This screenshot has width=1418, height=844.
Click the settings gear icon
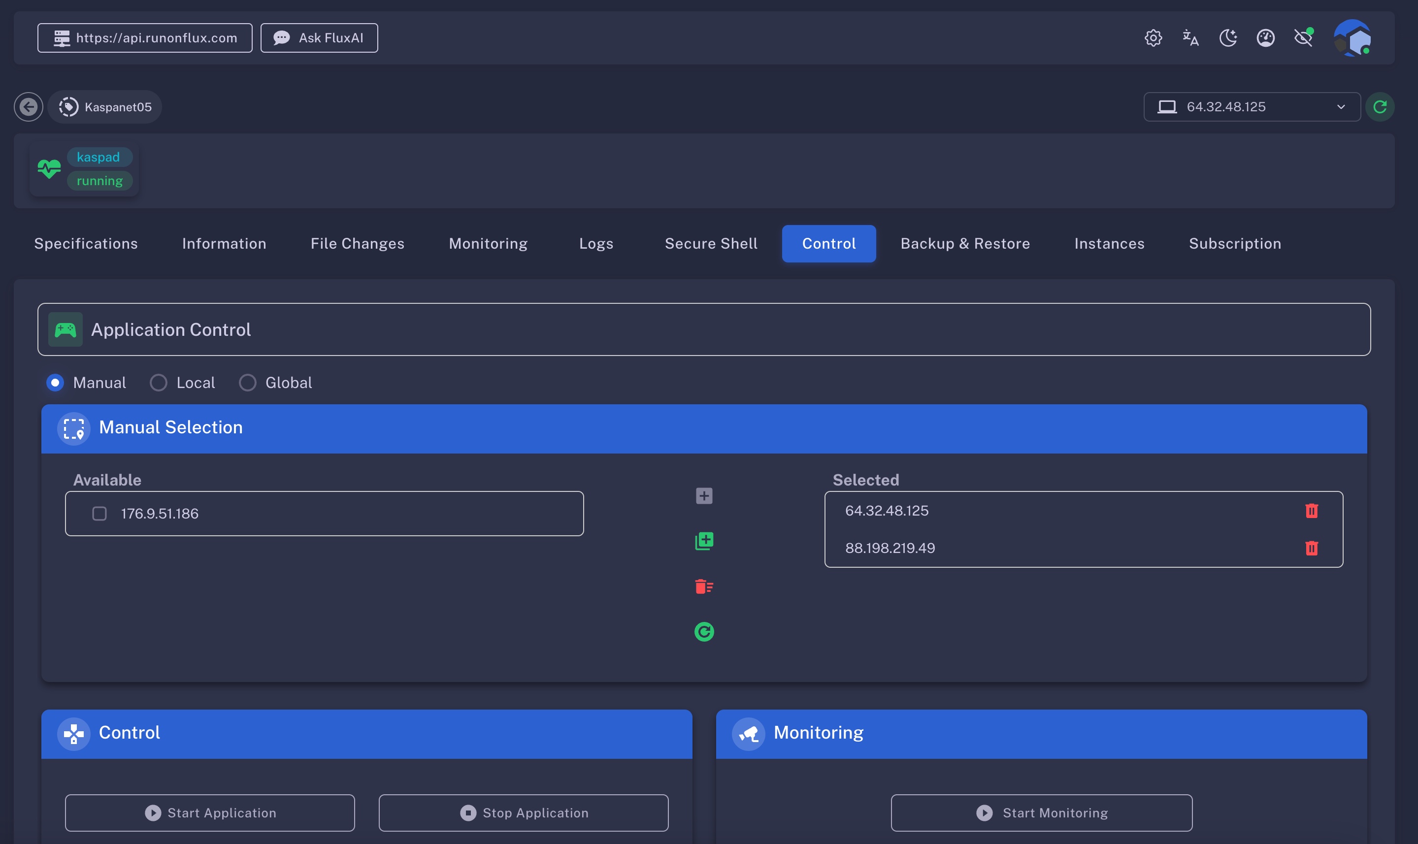[1153, 38]
